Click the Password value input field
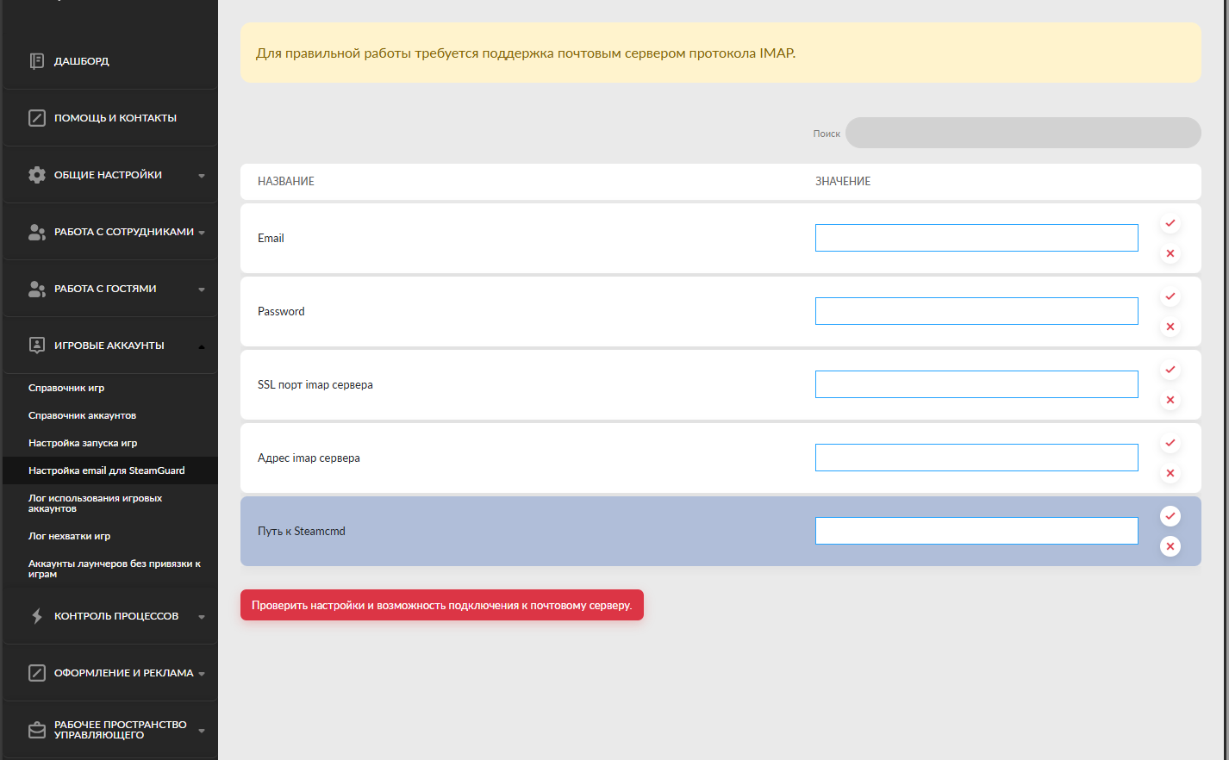 (976, 311)
